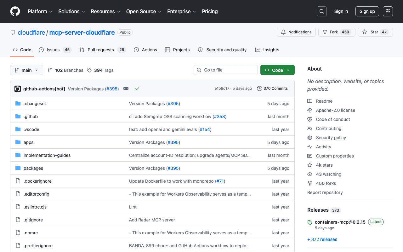The width and height of the screenshot is (403, 252).
Task: Open the Pricing page
Action: coord(210,11)
